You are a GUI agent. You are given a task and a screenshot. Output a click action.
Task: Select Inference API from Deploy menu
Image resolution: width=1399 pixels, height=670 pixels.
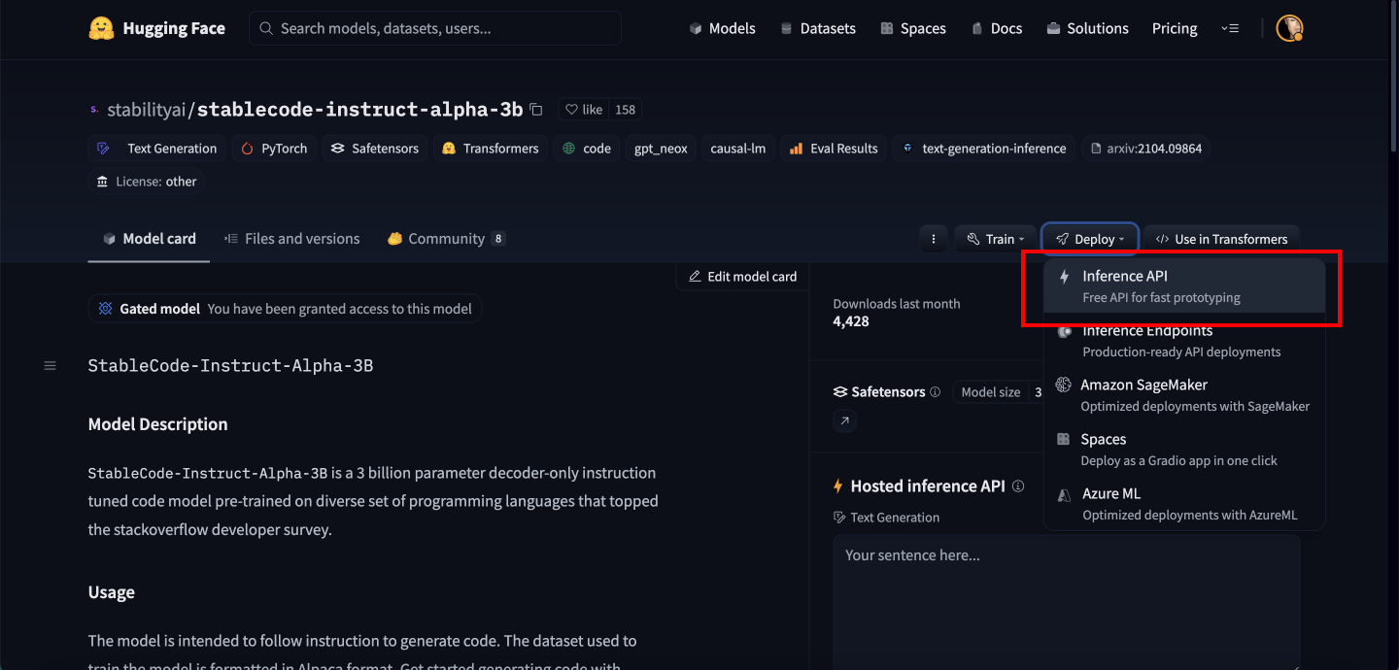coord(1183,285)
